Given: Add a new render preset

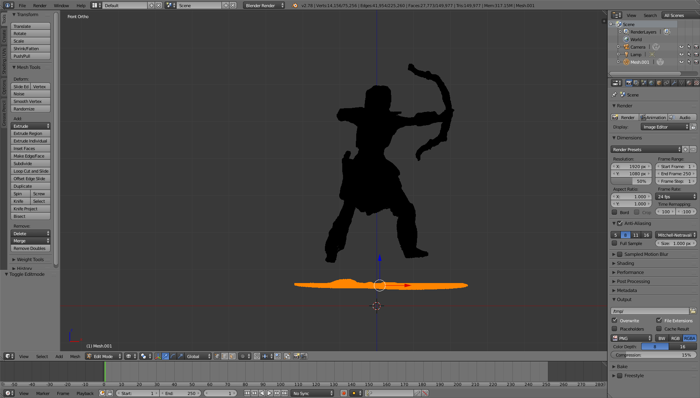Looking at the screenshot, I should (685, 149).
